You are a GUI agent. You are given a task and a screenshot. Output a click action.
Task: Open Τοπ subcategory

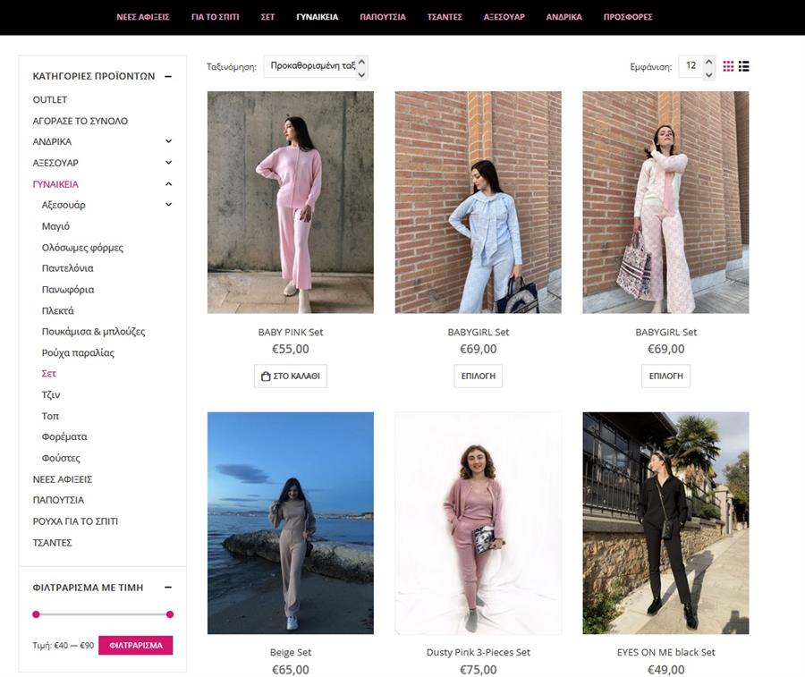(x=50, y=416)
